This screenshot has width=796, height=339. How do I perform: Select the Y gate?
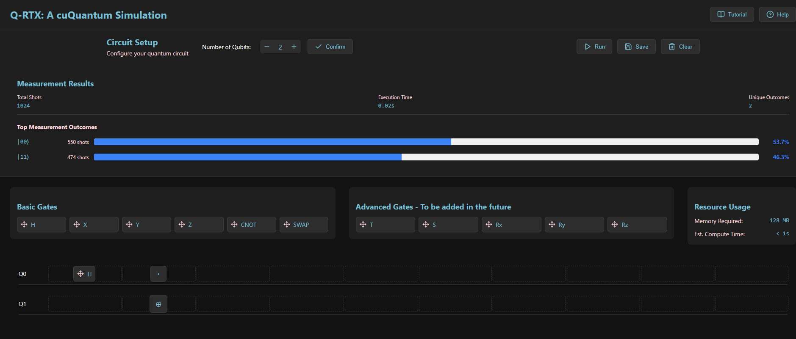click(x=147, y=225)
